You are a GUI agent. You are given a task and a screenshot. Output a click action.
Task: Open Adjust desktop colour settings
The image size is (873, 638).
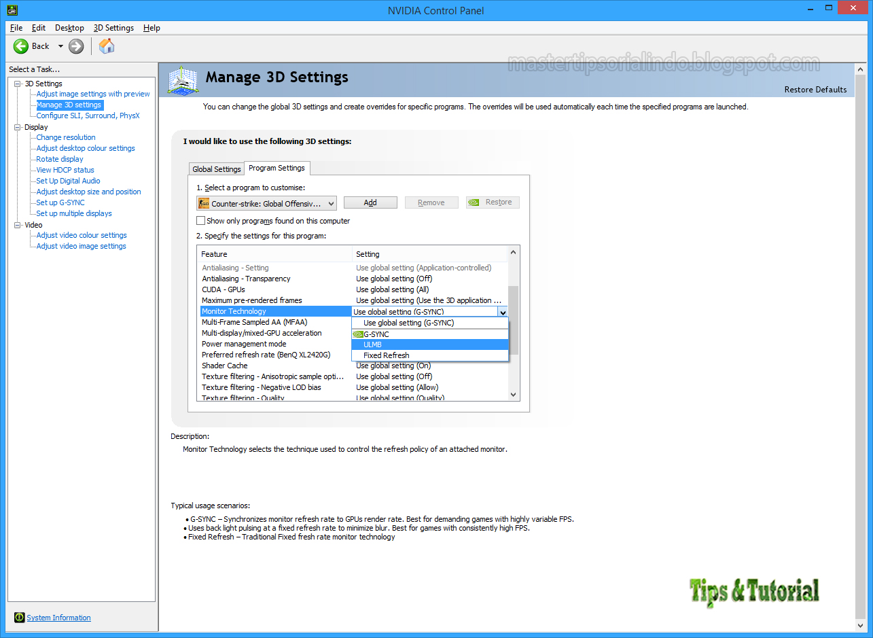tap(86, 148)
